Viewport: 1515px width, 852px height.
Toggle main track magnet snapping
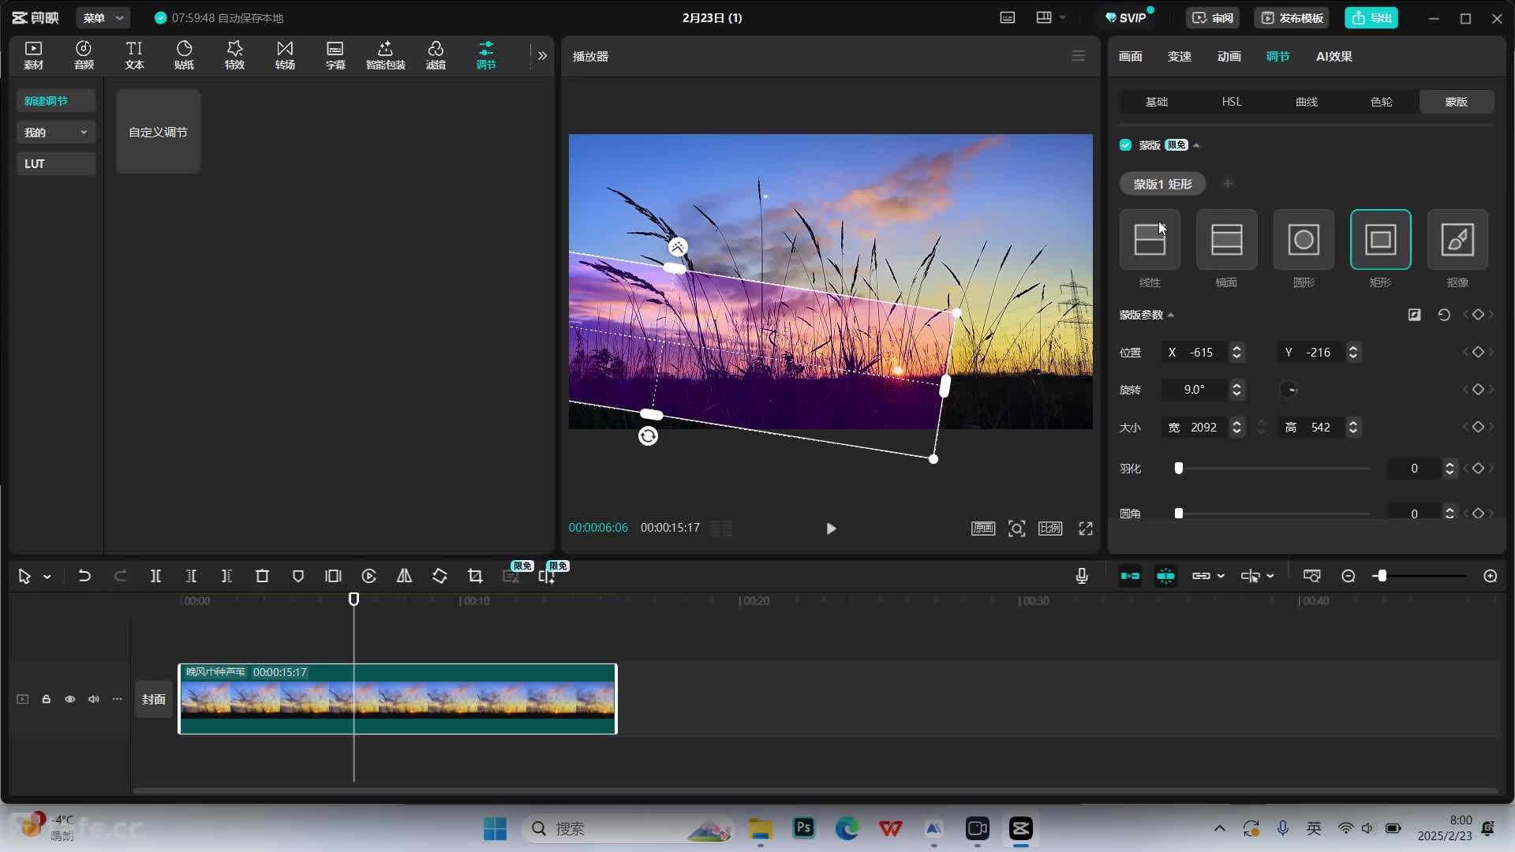1130,576
